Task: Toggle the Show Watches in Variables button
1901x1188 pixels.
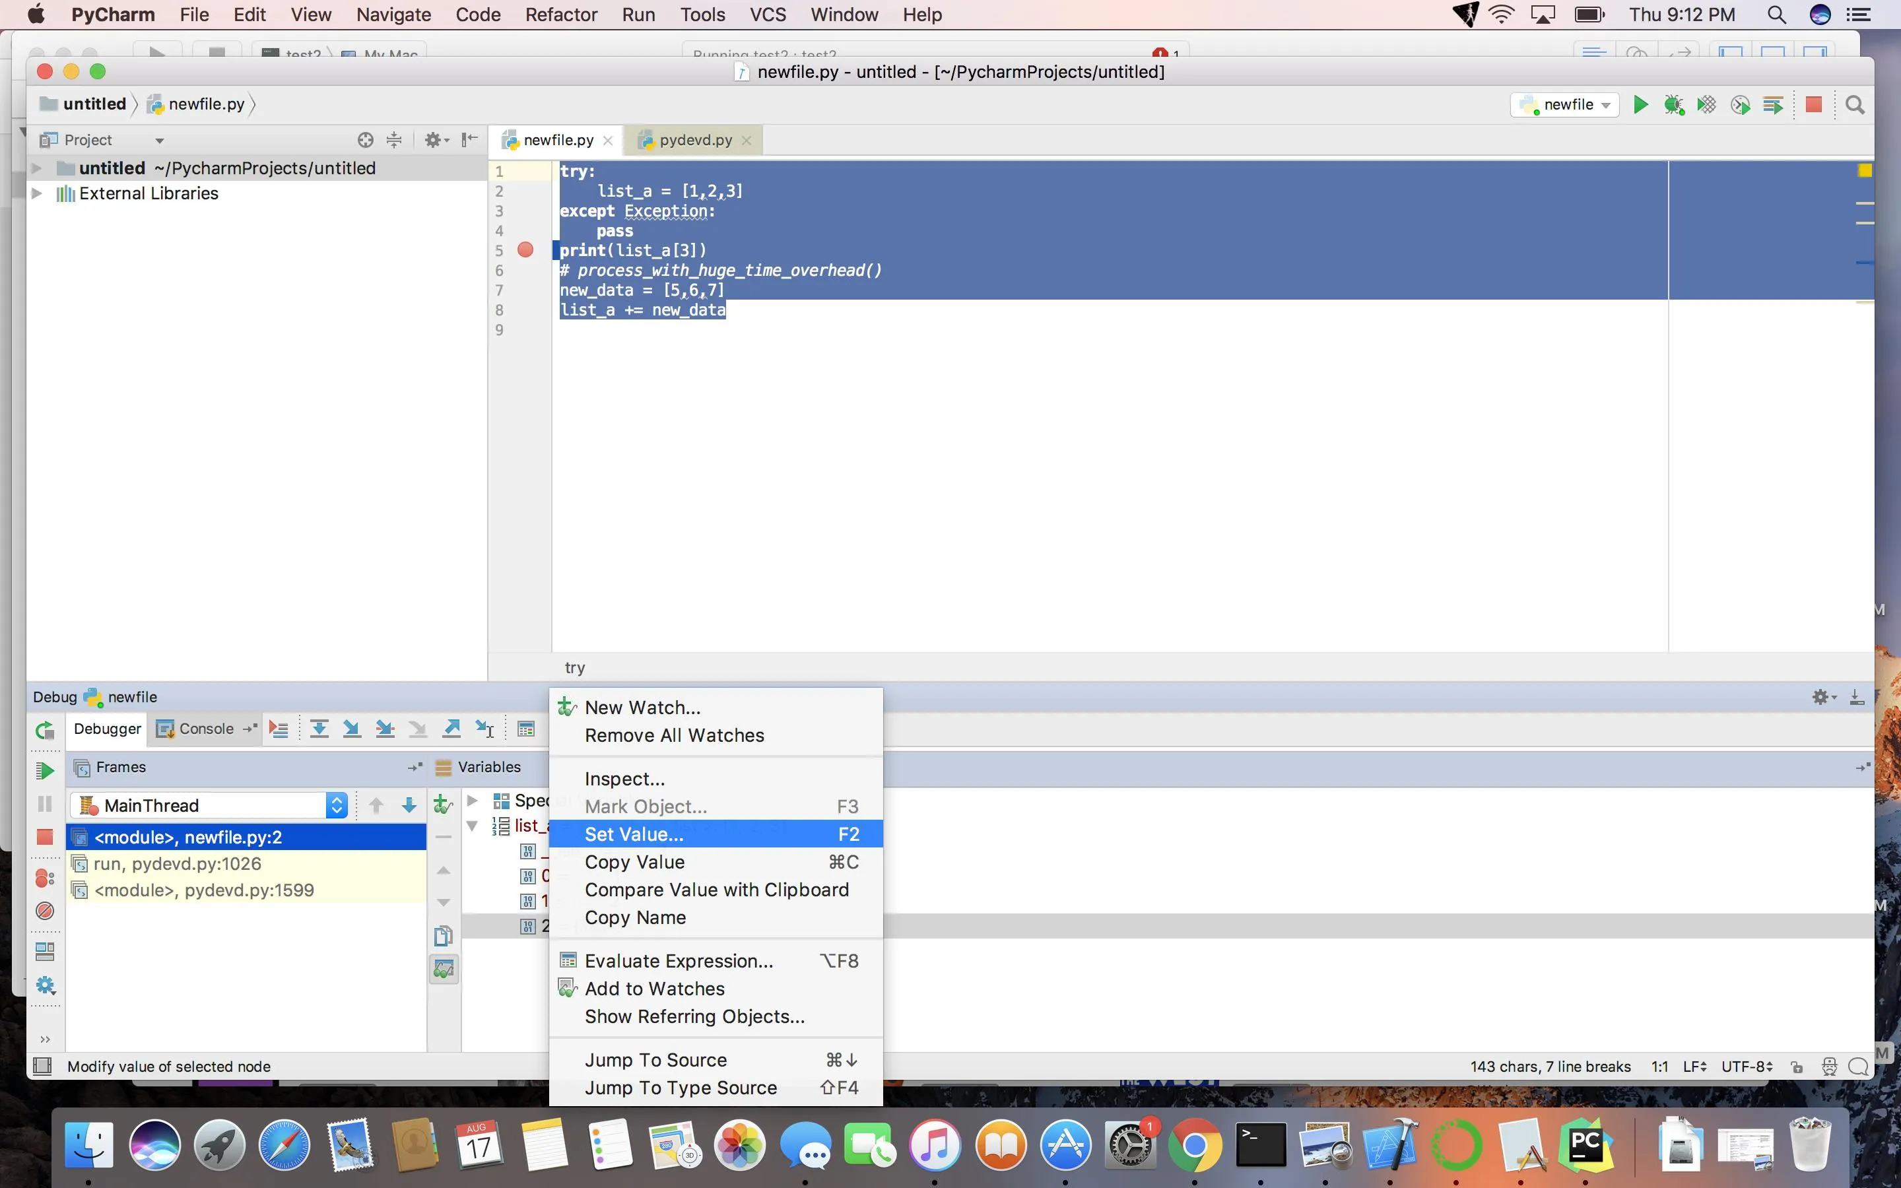Action: point(444,970)
